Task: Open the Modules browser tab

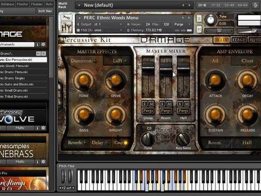Action: [x=36, y=4]
